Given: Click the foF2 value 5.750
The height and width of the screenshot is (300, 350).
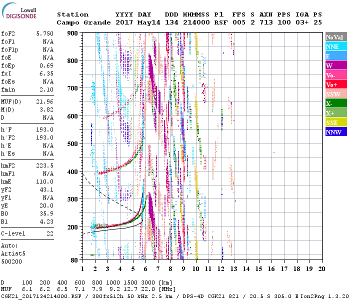Looking at the screenshot, I should point(44,33).
